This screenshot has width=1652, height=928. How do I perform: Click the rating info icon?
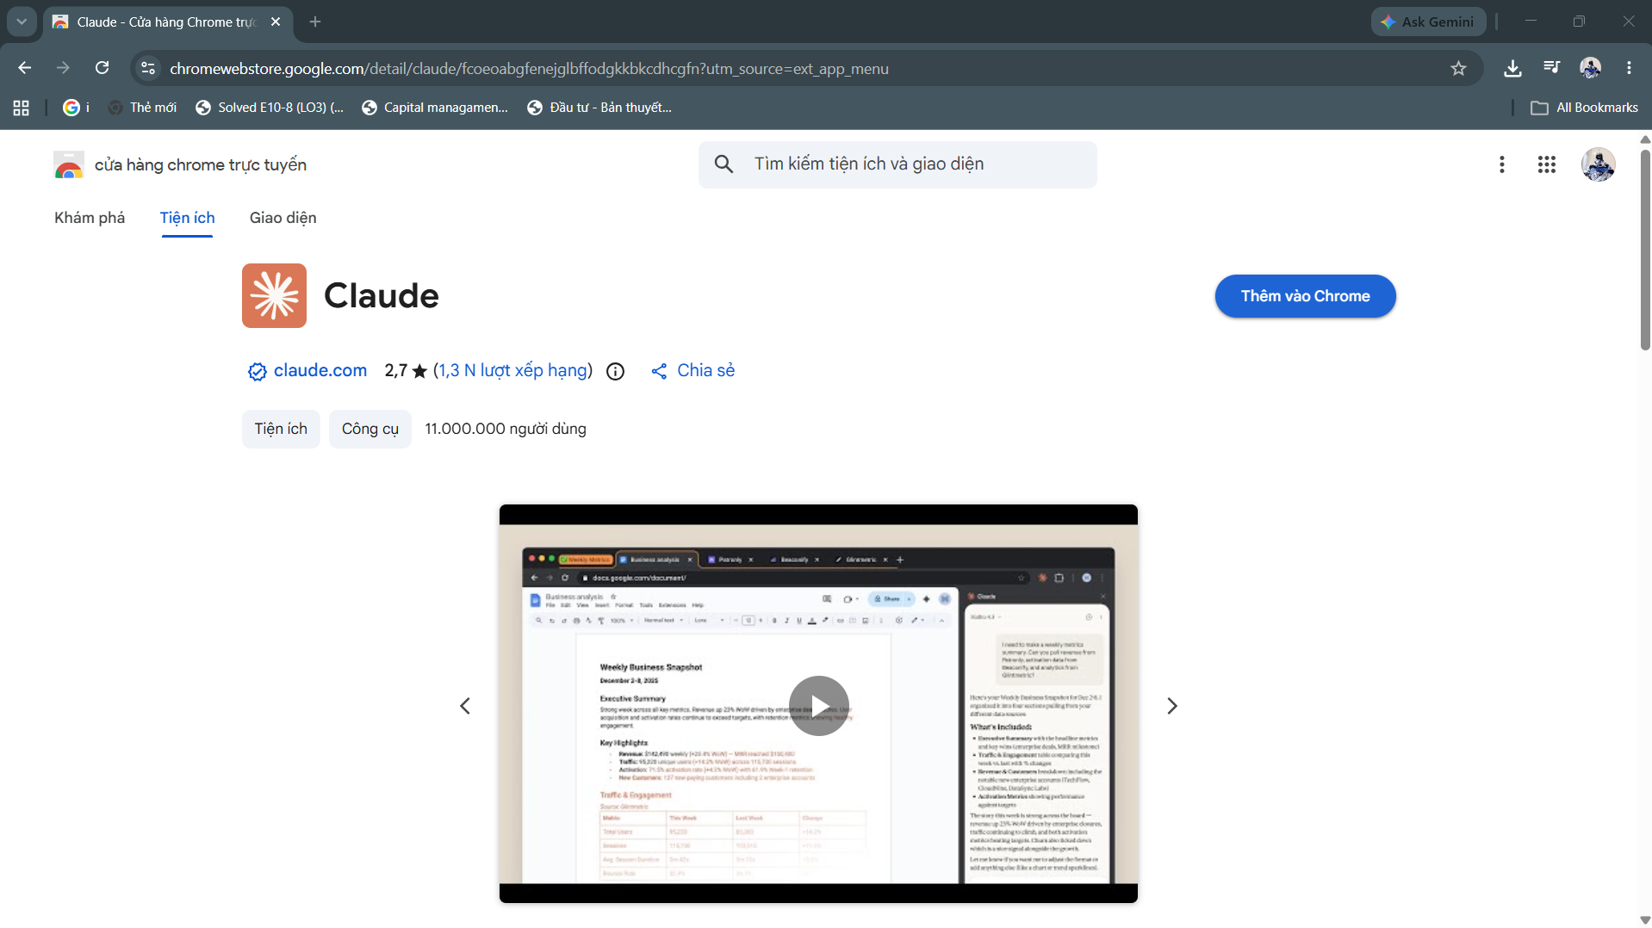pos(615,371)
